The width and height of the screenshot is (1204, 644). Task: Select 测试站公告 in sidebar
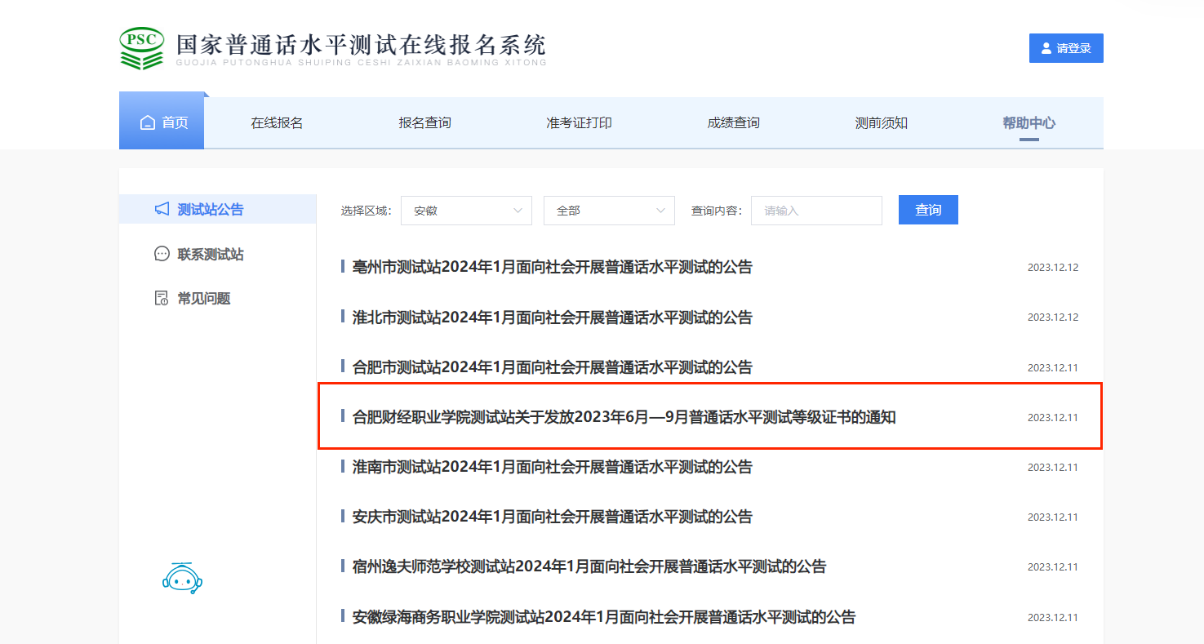coord(217,209)
